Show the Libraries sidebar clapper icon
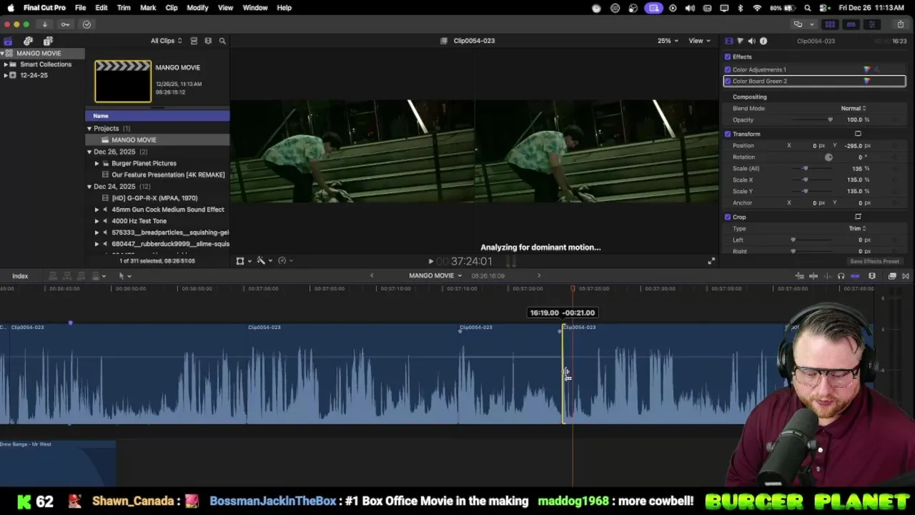The width and height of the screenshot is (915, 515). click(8, 41)
